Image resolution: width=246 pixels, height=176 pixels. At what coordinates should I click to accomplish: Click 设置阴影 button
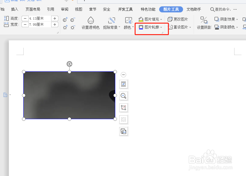[204, 23]
